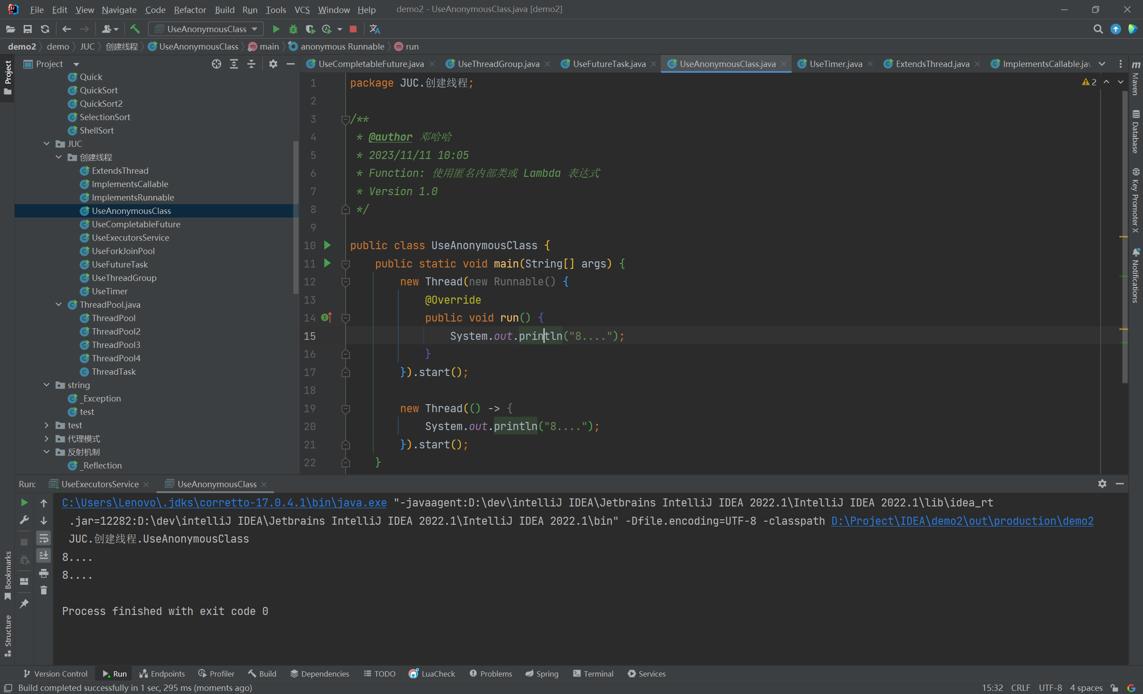1143x694 pixels.
Task: Click the IDE update arrow icon
Action: (1116, 29)
